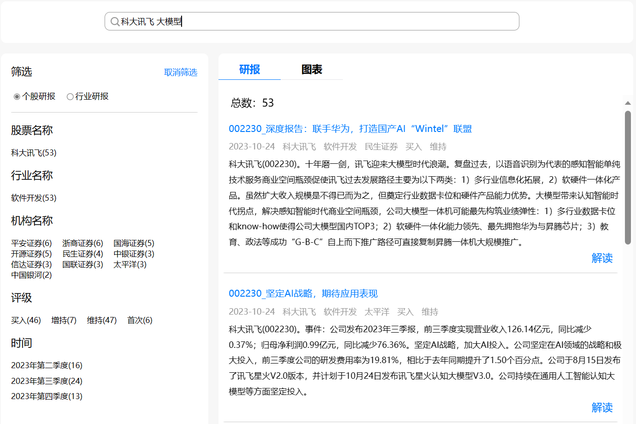Viewport: 636px width, 424px height.
Task: Click the search magnifier icon
Action: click(x=115, y=22)
